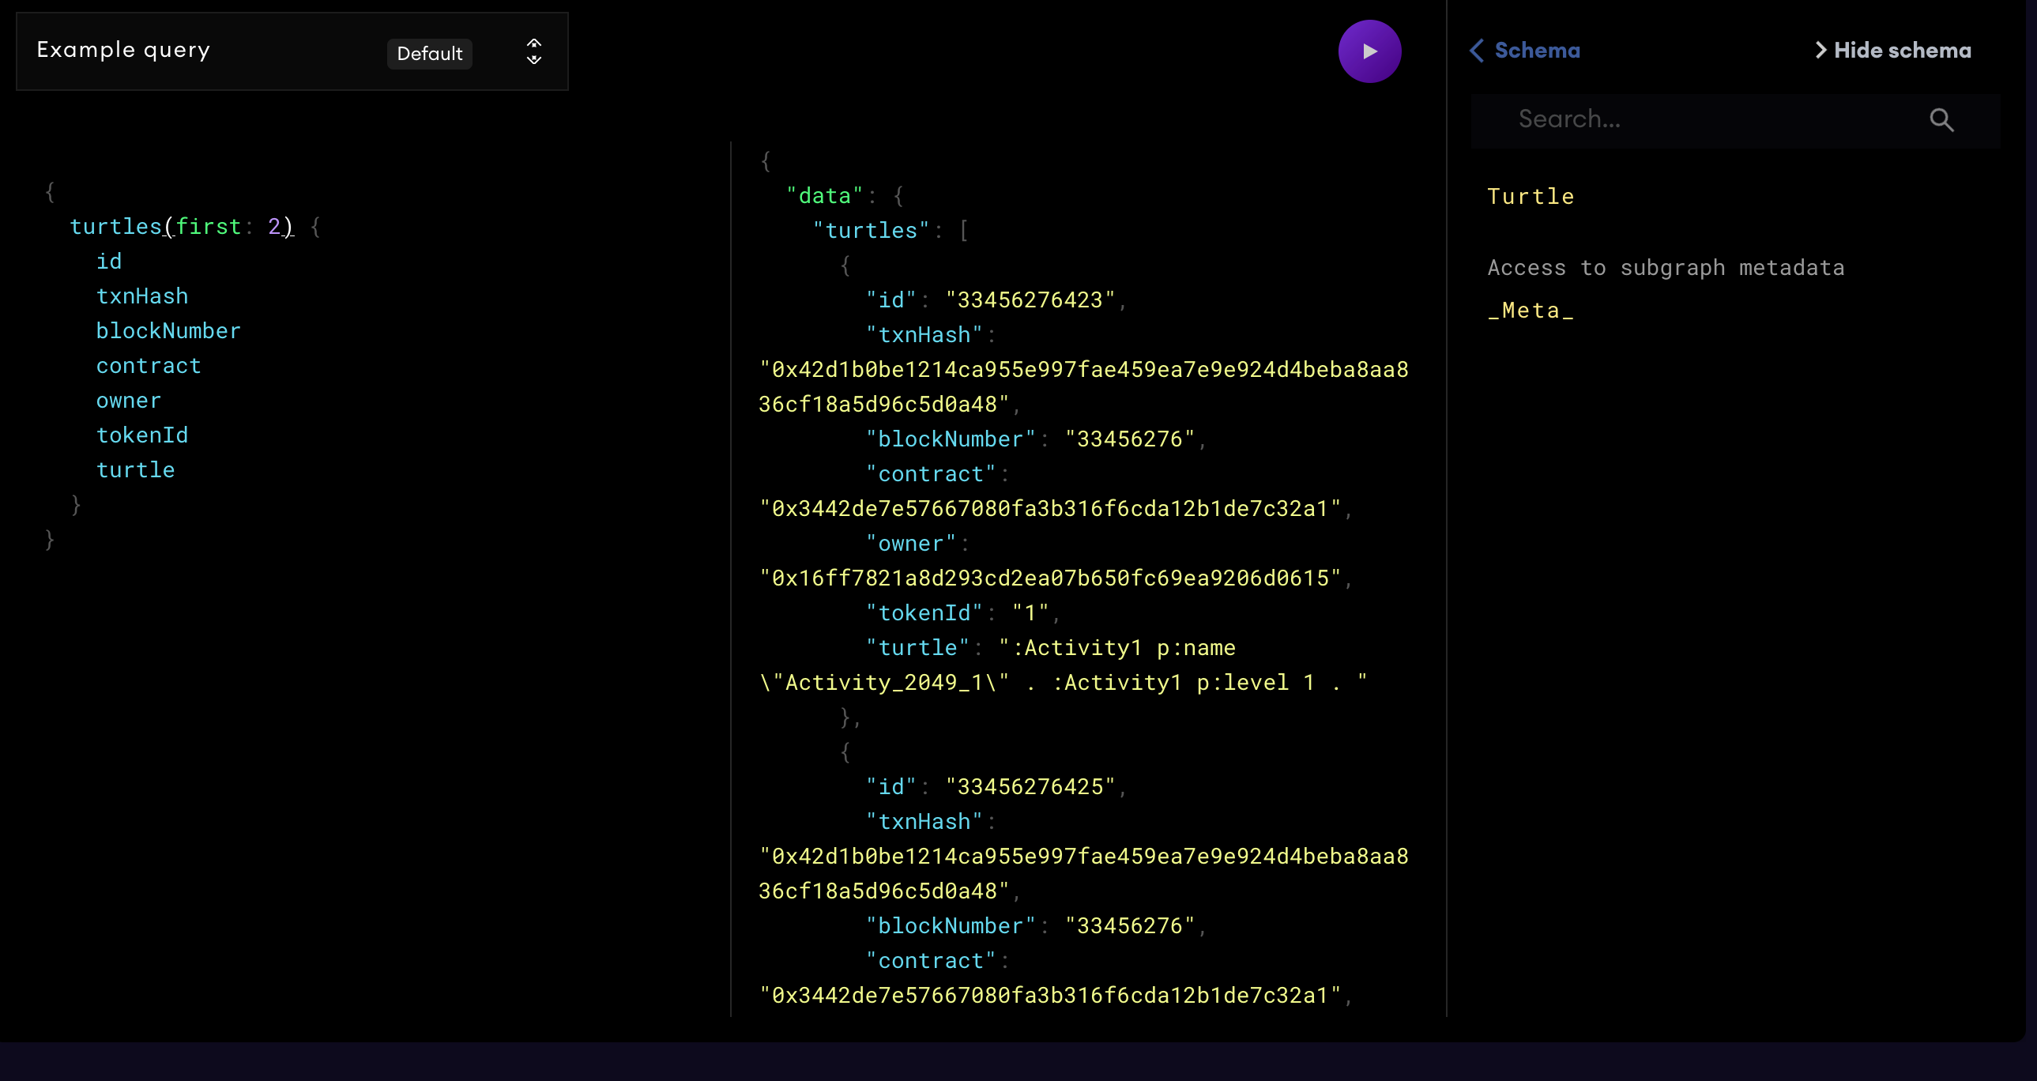
Task: Click the contract field in query editor
Action: [149, 366]
